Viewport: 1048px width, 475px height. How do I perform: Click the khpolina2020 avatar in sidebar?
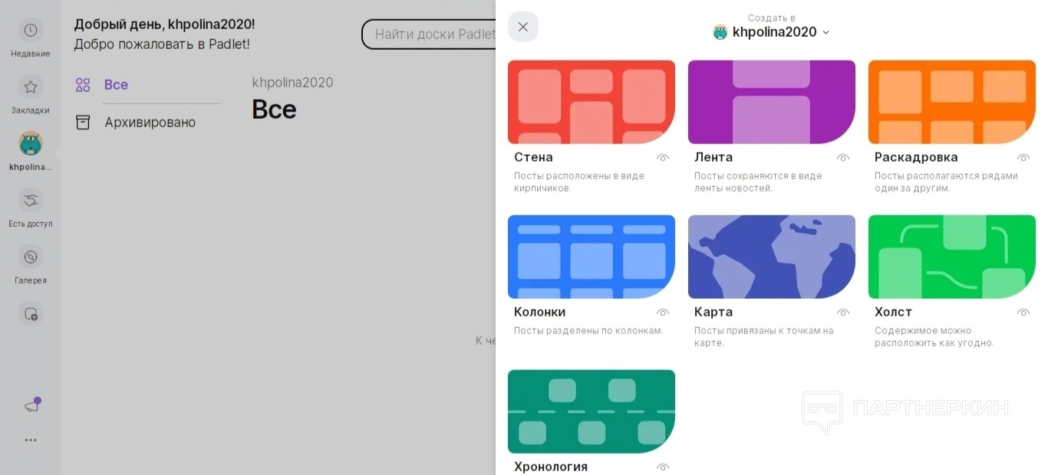point(31,143)
